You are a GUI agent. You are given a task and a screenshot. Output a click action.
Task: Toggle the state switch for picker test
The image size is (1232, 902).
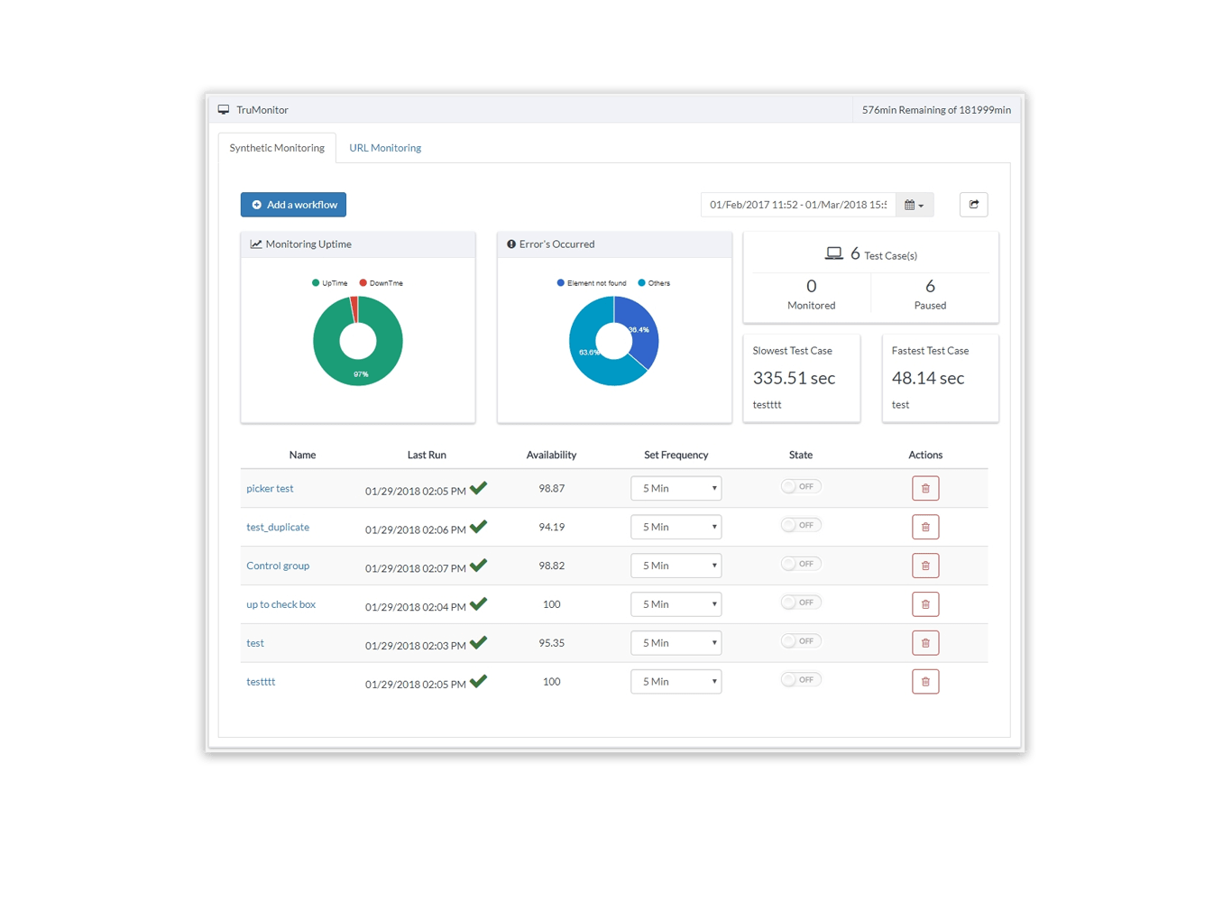[x=800, y=486]
